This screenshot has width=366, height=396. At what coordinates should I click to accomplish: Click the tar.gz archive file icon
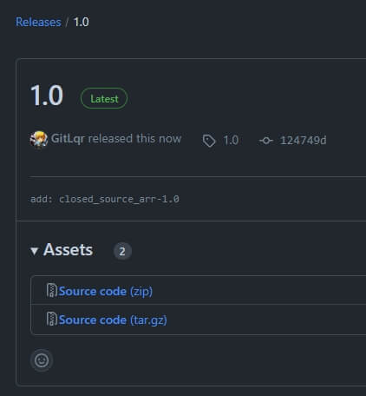(x=52, y=319)
